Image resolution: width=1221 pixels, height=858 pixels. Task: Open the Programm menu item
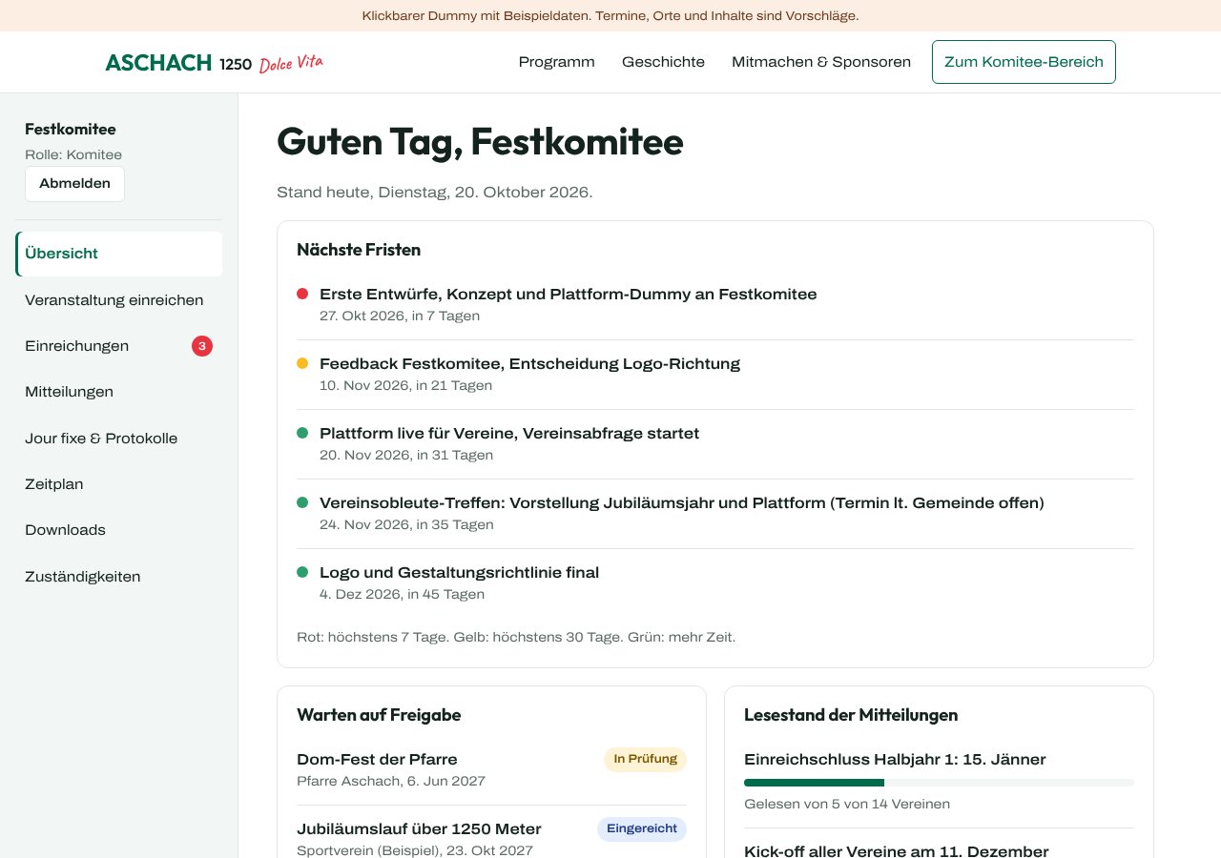click(557, 62)
